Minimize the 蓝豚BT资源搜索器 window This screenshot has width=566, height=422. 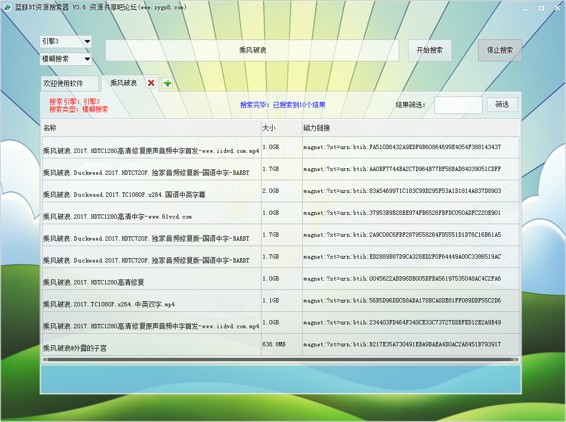525,8
